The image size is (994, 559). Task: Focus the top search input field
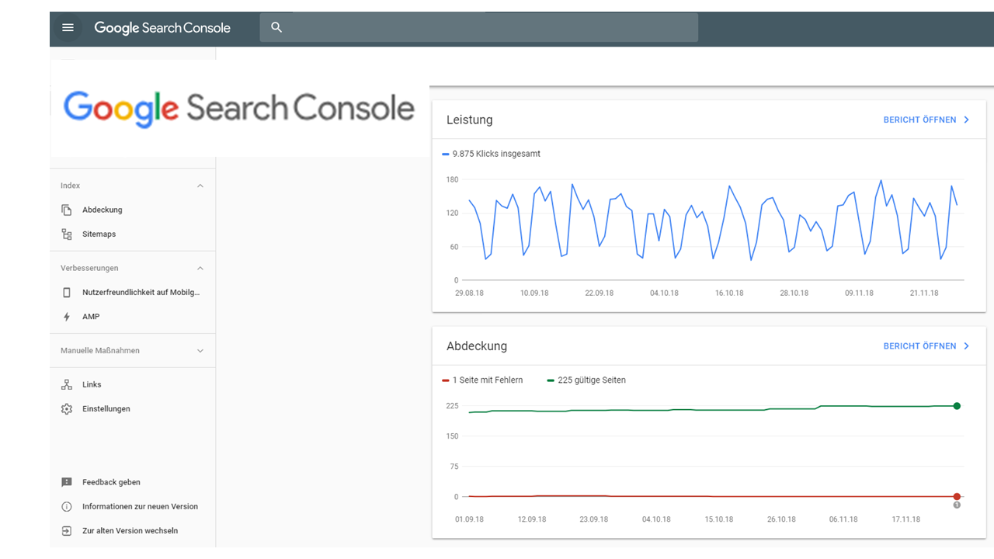tap(478, 27)
